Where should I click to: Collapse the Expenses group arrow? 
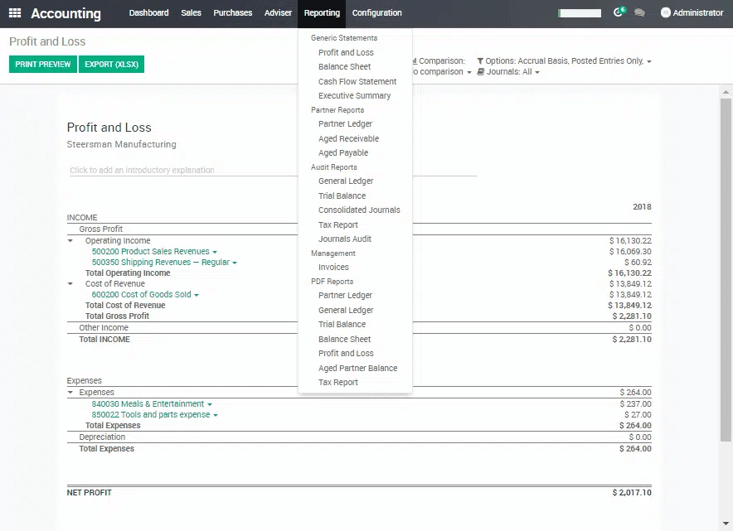pos(70,393)
